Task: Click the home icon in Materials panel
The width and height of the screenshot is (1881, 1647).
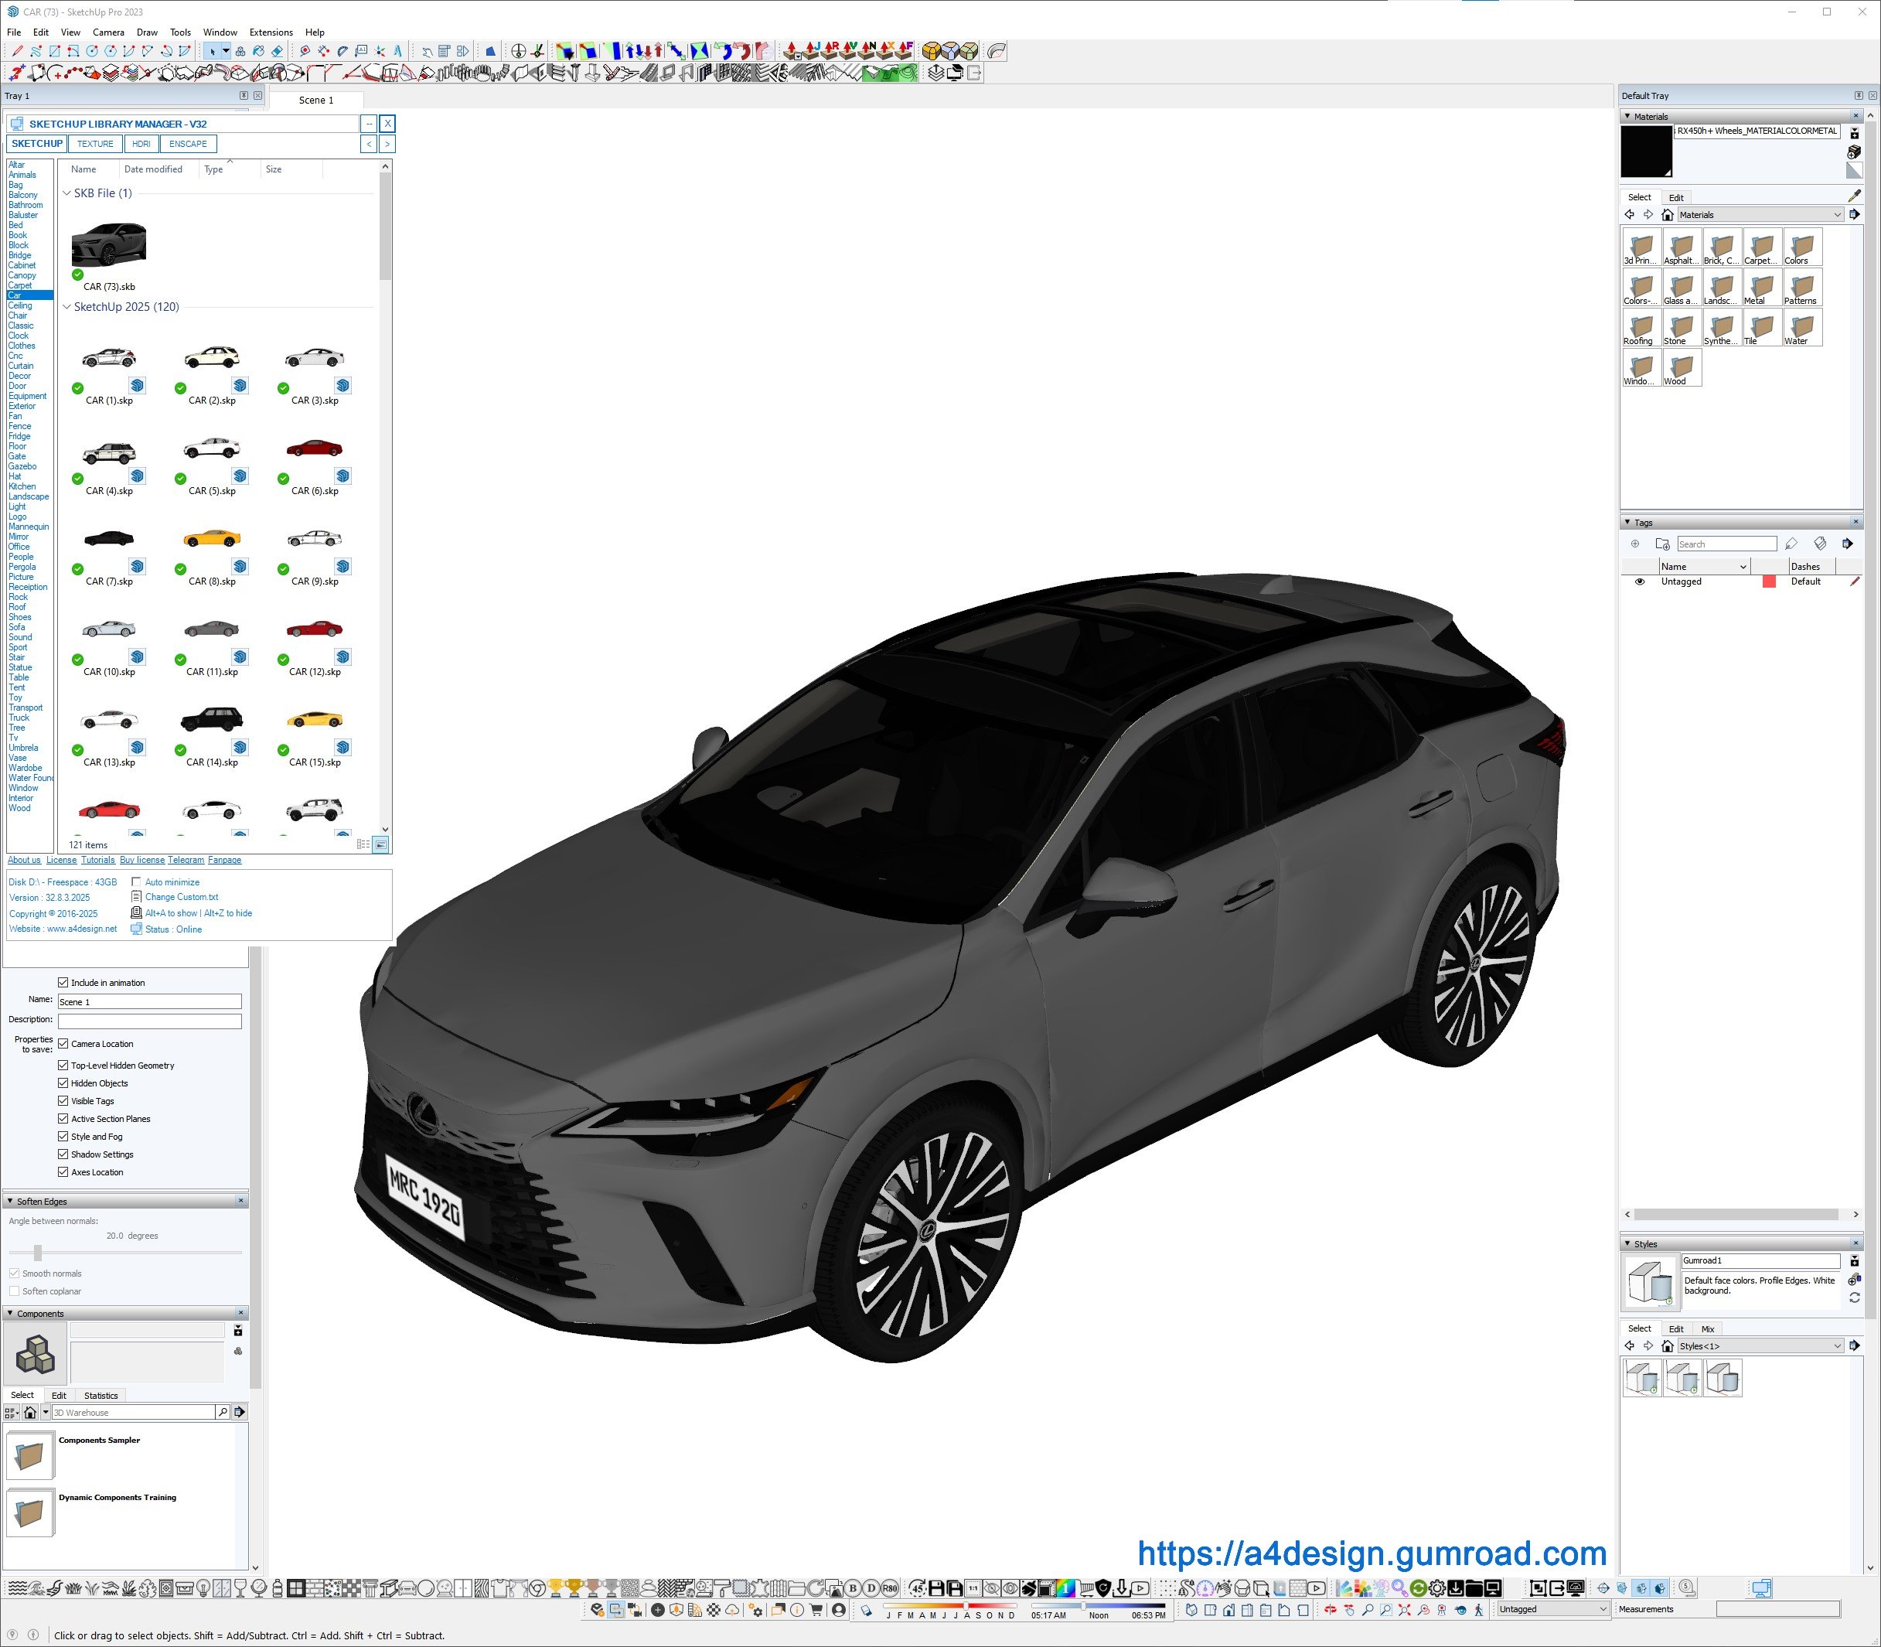Action: tap(1667, 215)
